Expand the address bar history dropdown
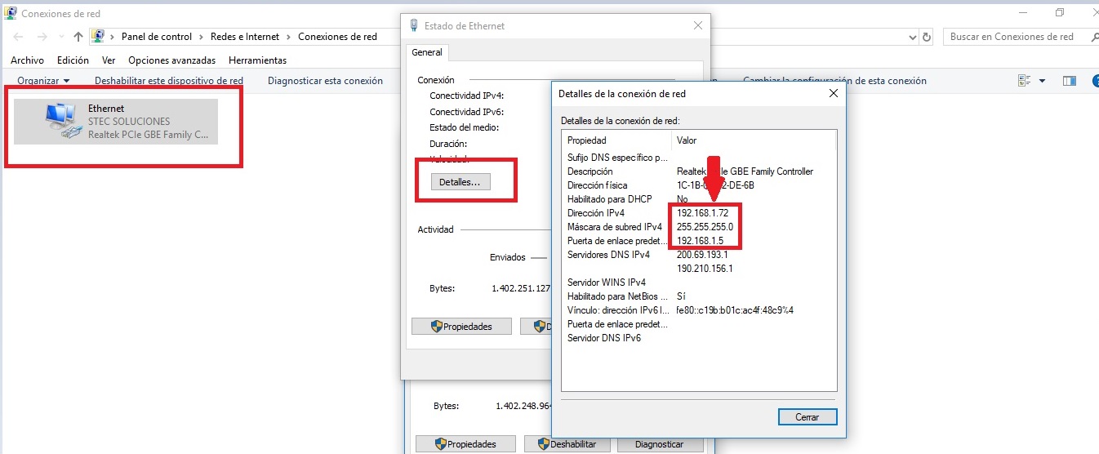1099x454 pixels. (x=913, y=38)
